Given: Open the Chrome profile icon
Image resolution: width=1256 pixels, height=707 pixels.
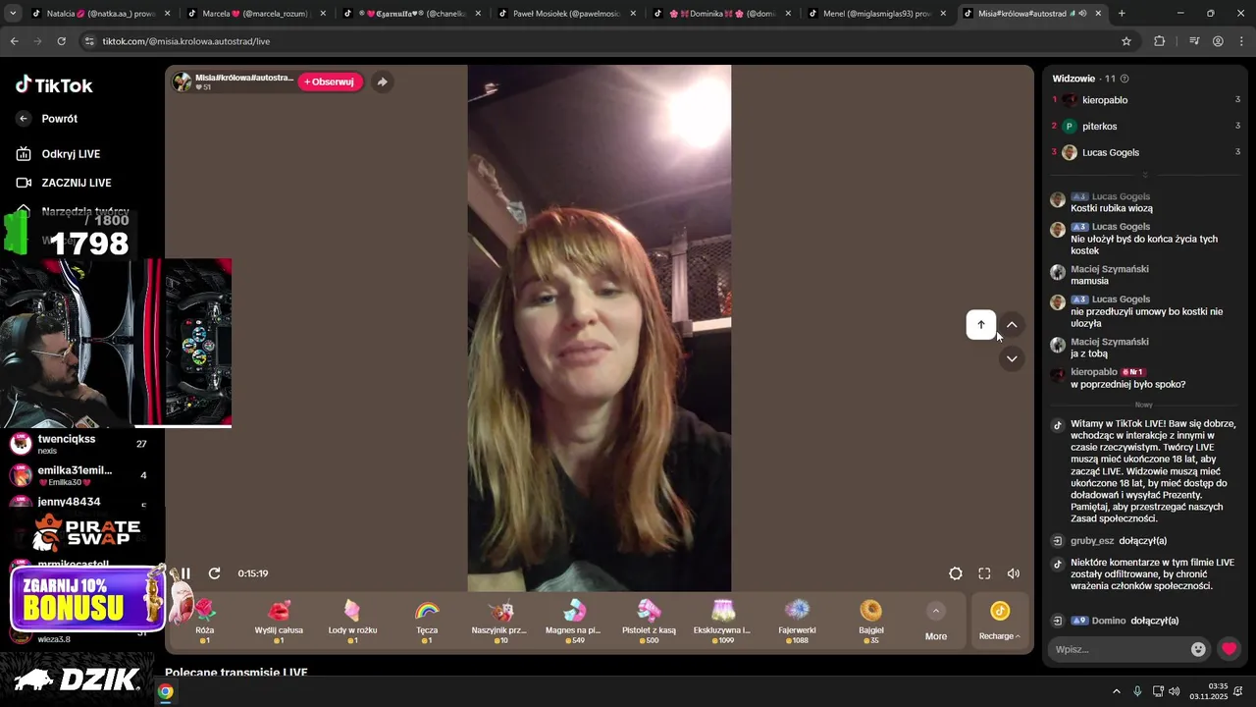Looking at the screenshot, I should pos(1218,41).
